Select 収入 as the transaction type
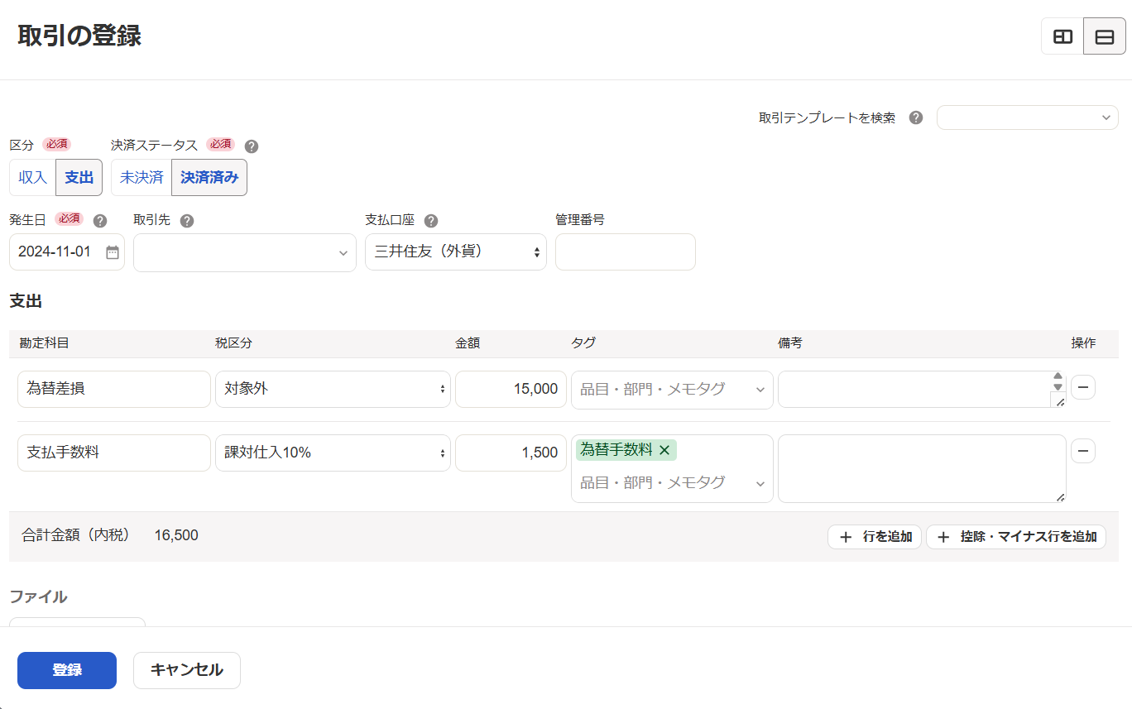The width and height of the screenshot is (1132, 709). (x=32, y=177)
